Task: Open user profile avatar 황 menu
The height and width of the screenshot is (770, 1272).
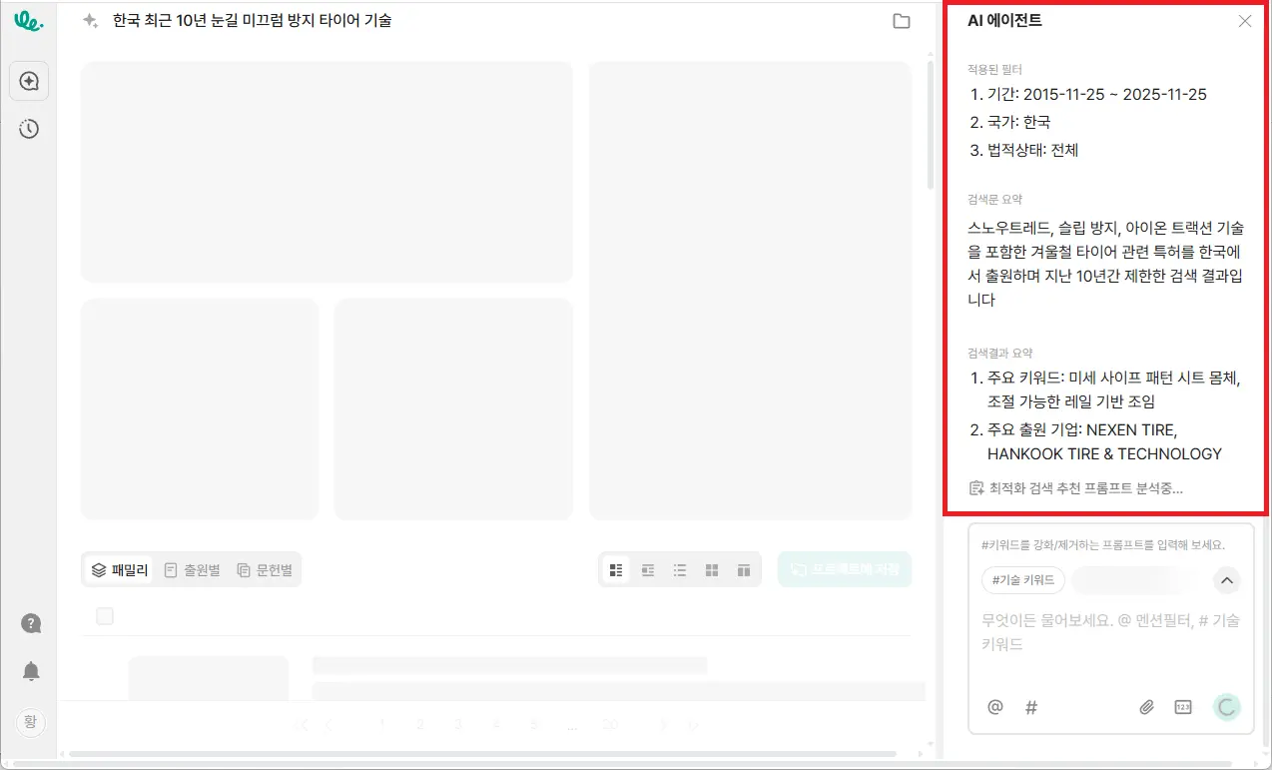Action: (29, 721)
